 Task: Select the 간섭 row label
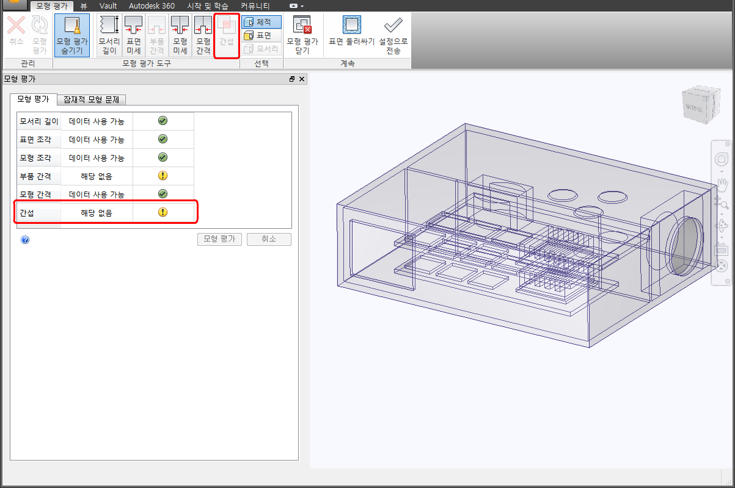point(38,213)
